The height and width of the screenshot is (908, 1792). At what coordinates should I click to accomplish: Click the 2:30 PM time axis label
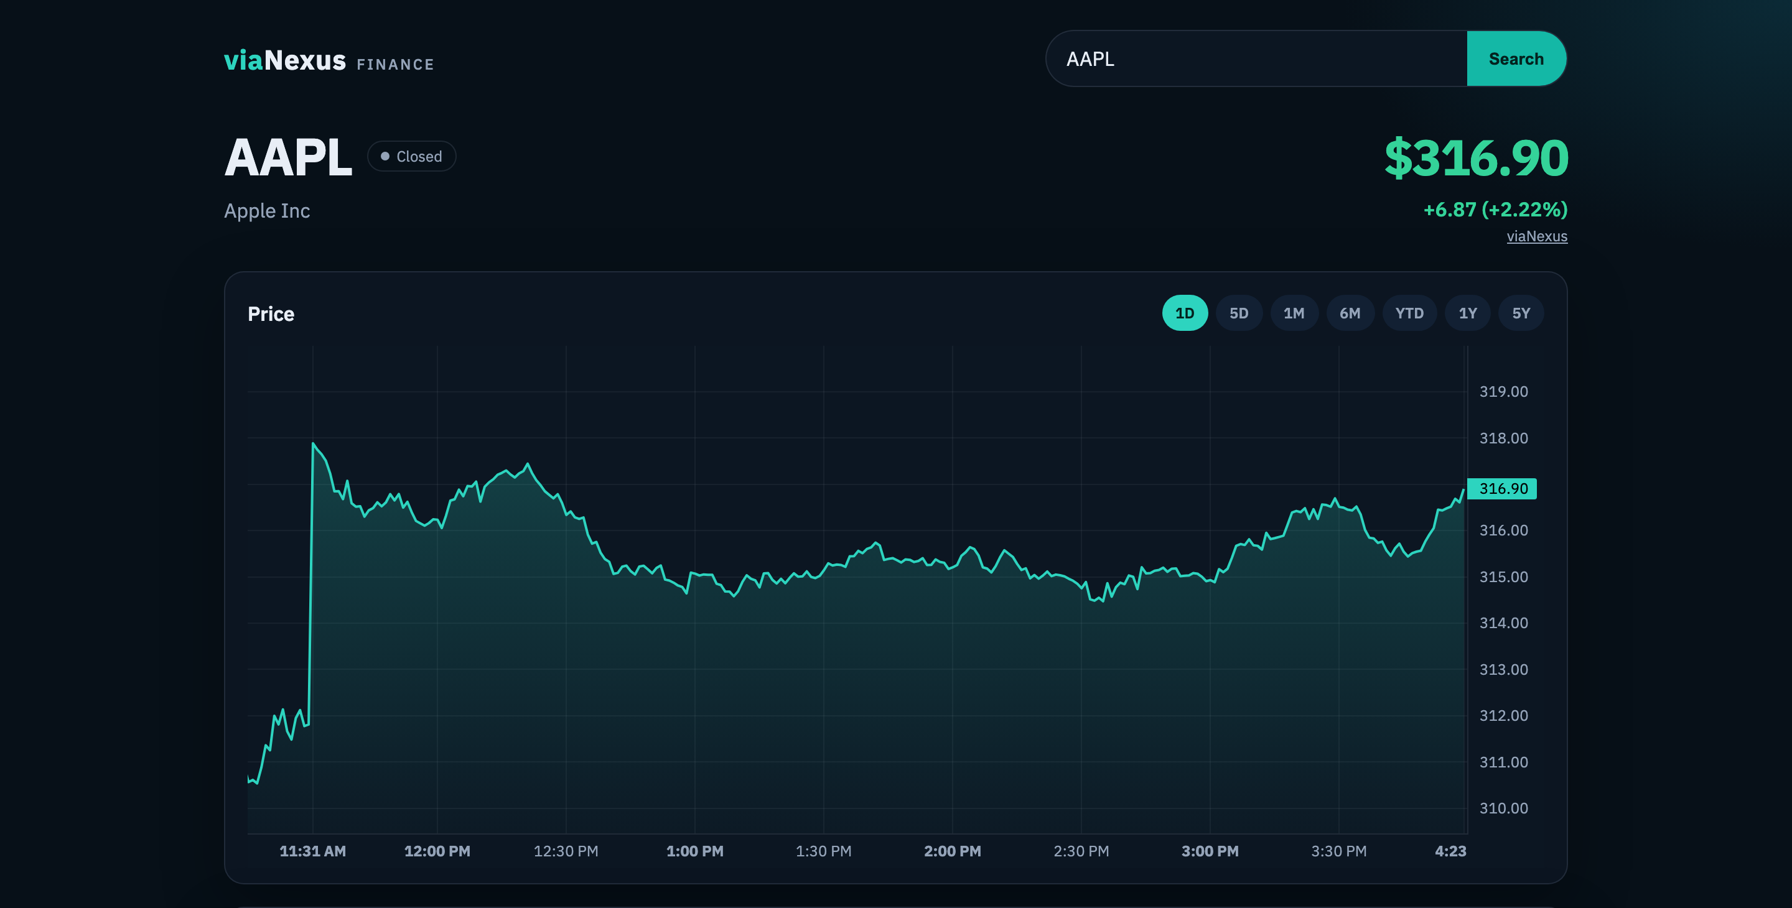[x=1081, y=851]
